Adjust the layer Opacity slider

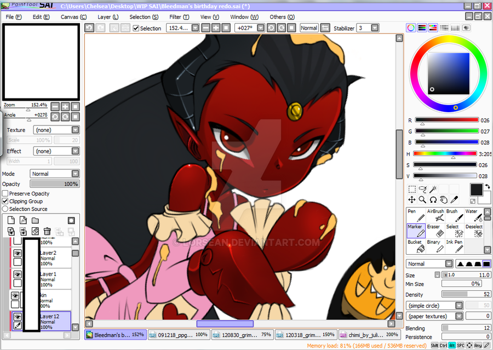click(x=55, y=184)
